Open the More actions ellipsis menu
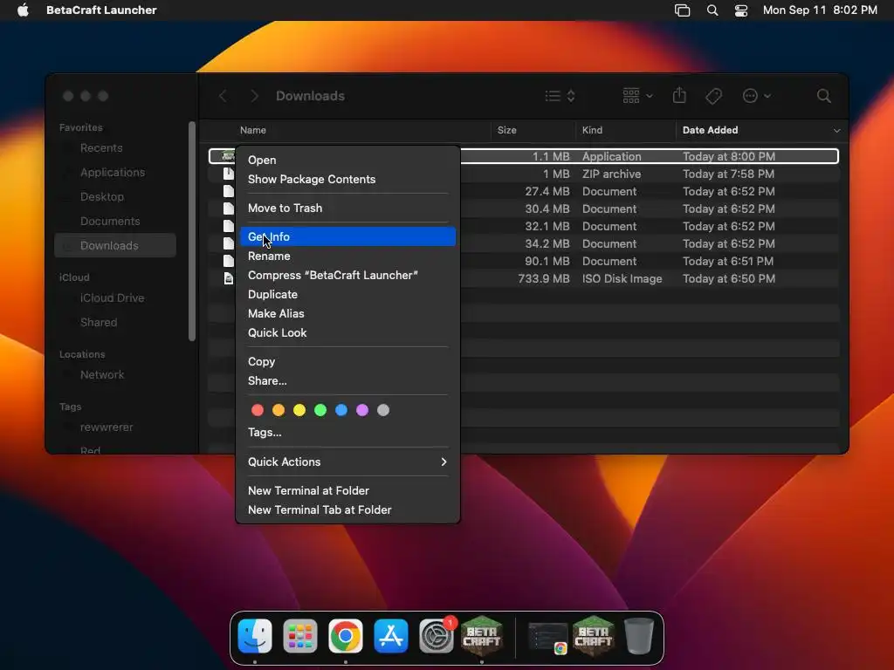Screen dimensions: 894x670 coord(757,96)
